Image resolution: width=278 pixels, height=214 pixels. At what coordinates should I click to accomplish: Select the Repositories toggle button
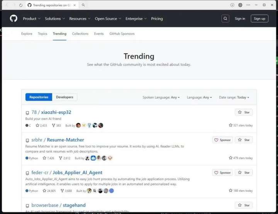pos(39,97)
